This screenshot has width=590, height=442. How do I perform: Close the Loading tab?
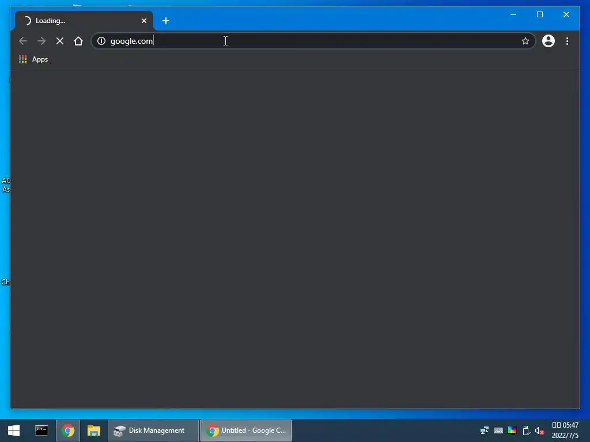pos(143,21)
